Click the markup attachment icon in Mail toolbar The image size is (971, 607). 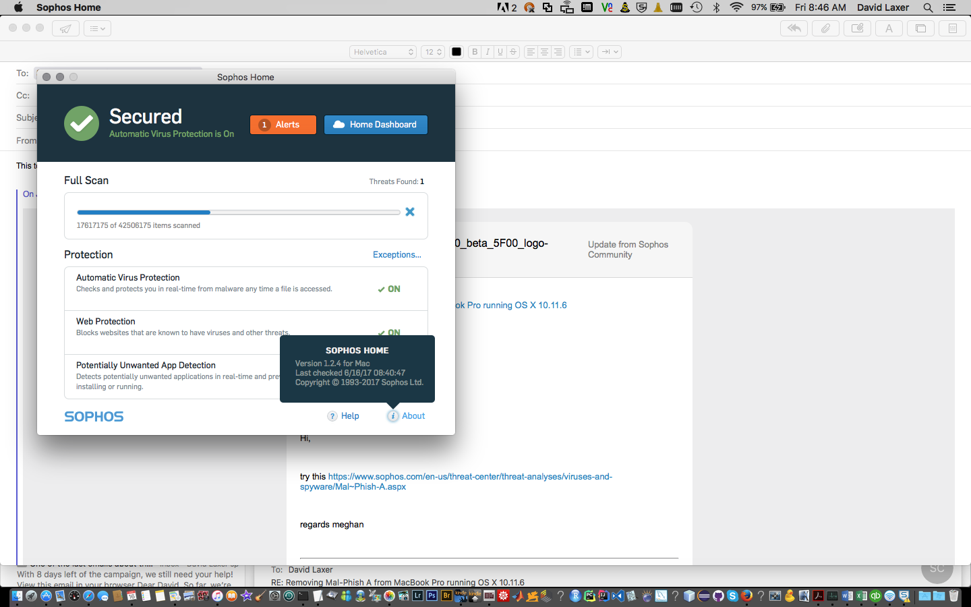857,28
